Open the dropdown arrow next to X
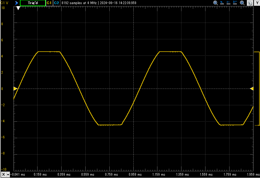The image size is (260, 178). 8,174
